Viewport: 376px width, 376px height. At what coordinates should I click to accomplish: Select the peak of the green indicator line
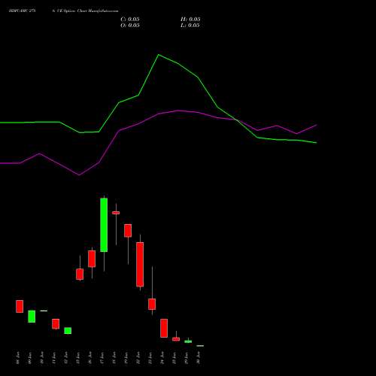coord(158,55)
